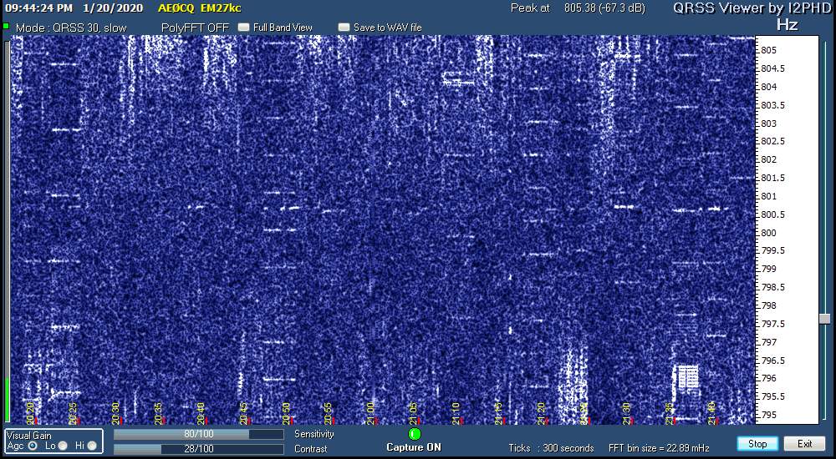Click the 21:00 time marker on waterfall
This screenshot has height=459, width=836.
click(x=370, y=411)
